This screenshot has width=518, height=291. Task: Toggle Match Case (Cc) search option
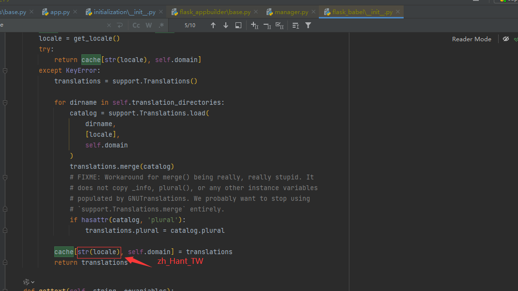click(136, 25)
